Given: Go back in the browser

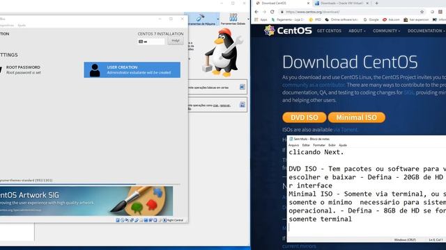Looking at the screenshot, I should [x=256, y=12].
